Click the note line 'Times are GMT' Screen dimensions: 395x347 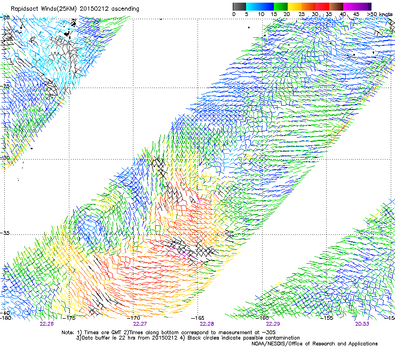102,333
